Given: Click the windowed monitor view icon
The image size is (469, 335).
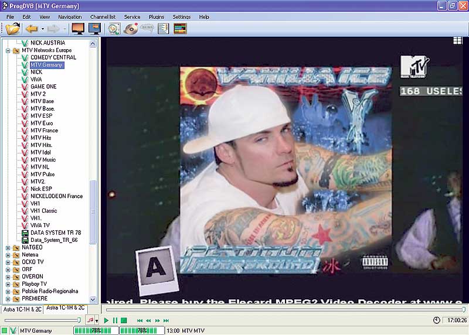Looking at the screenshot, I should (x=94, y=29).
